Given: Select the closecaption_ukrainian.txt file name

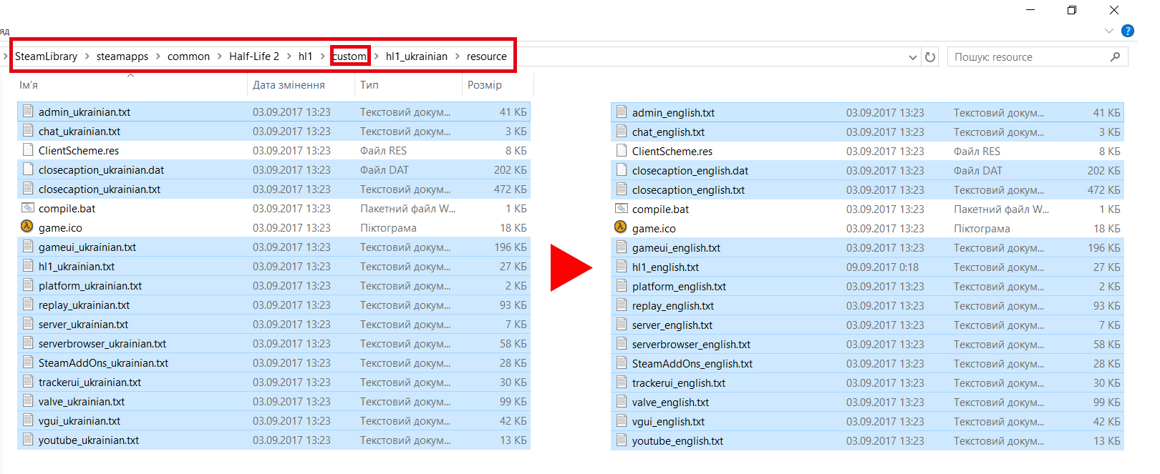Looking at the screenshot, I should click(x=100, y=189).
